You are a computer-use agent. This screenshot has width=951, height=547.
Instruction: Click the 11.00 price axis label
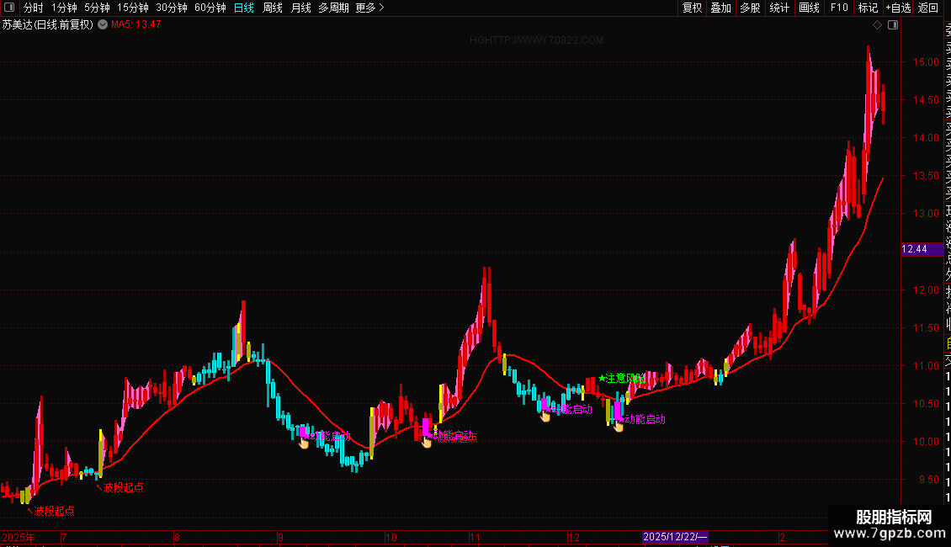pyautogui.click(x=926, y=366)
